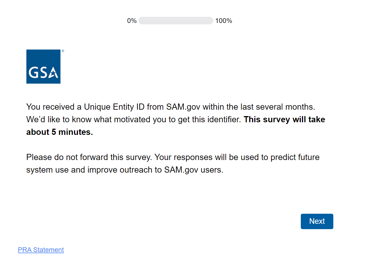Image resolution: width=372 pixels, height=275 pixels.
Task: Click the "You received a" opening words
Action: click(x=50, y=107)
